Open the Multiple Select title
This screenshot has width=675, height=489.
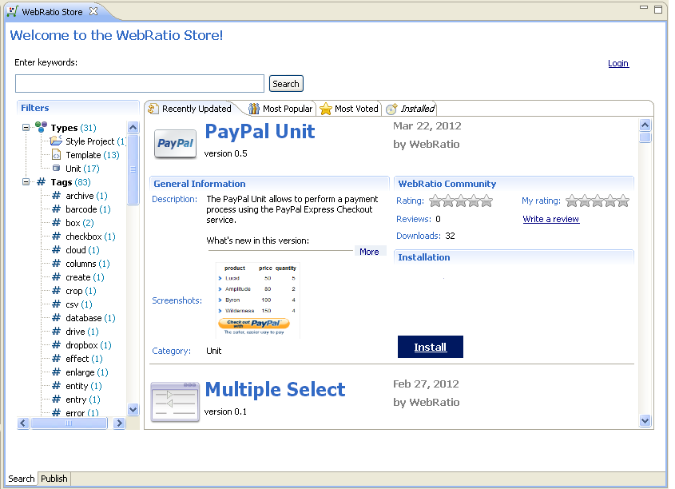tap(275, 389)
